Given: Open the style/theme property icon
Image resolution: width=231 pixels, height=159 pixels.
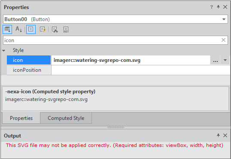Looking at the screenshot, I should pyautogui.click(x=55, y=30).
